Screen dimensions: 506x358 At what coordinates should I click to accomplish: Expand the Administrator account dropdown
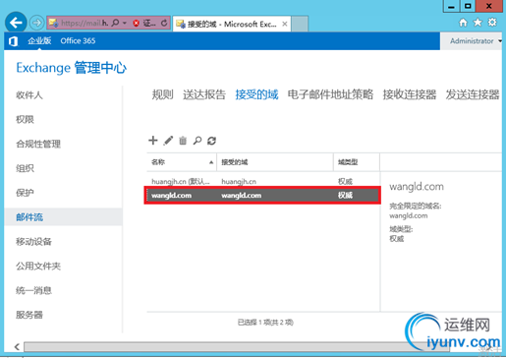[475, 41]
